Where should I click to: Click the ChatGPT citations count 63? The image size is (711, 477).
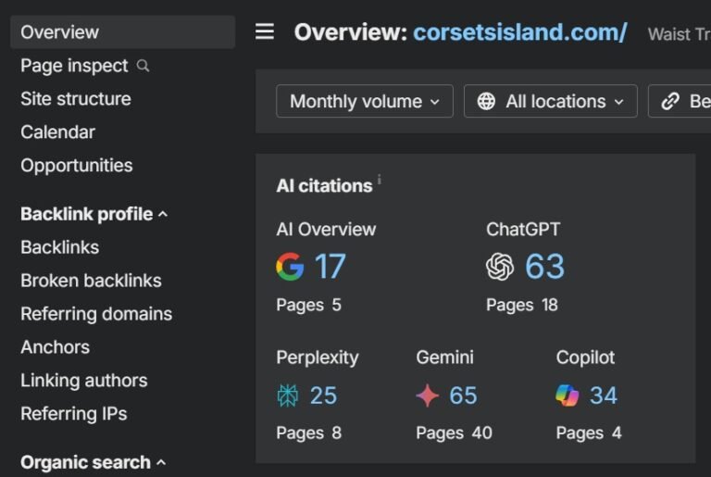pos(544,267)
